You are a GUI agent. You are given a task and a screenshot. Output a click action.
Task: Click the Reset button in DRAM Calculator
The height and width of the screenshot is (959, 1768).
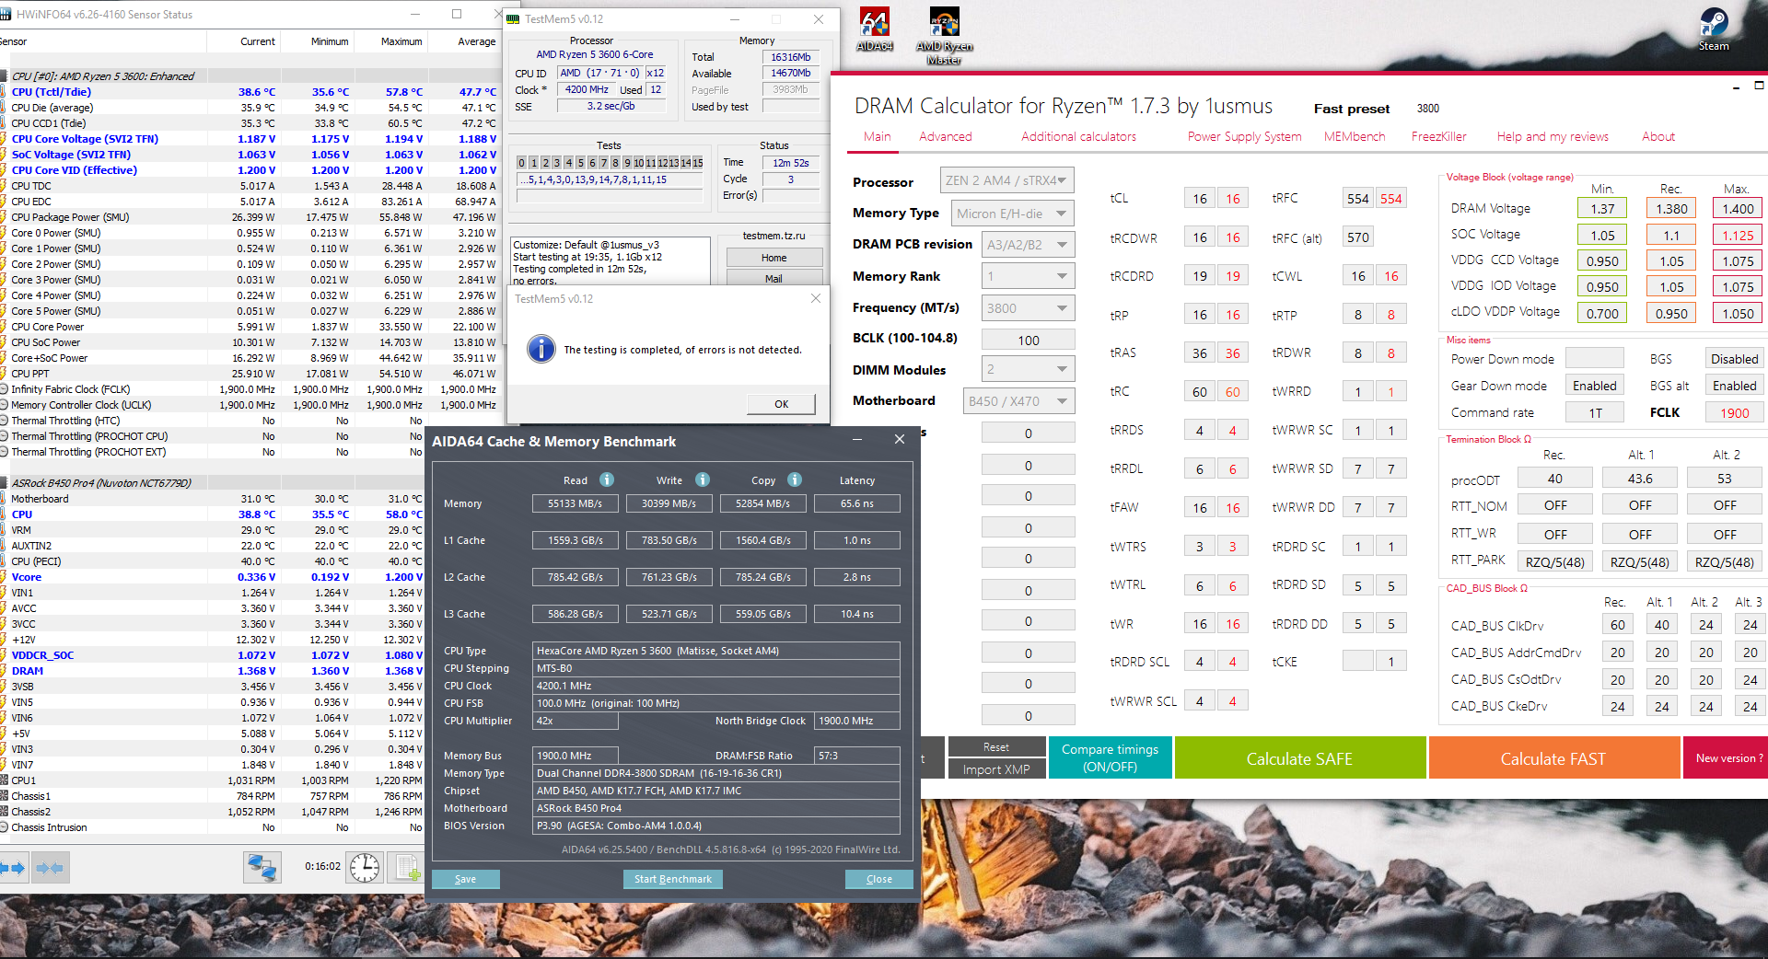(996, 746)
